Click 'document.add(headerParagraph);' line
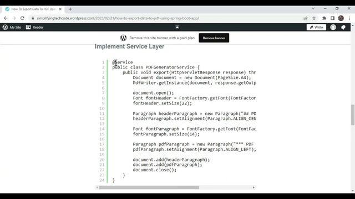355x199 pixels. [x=171, y=160]
